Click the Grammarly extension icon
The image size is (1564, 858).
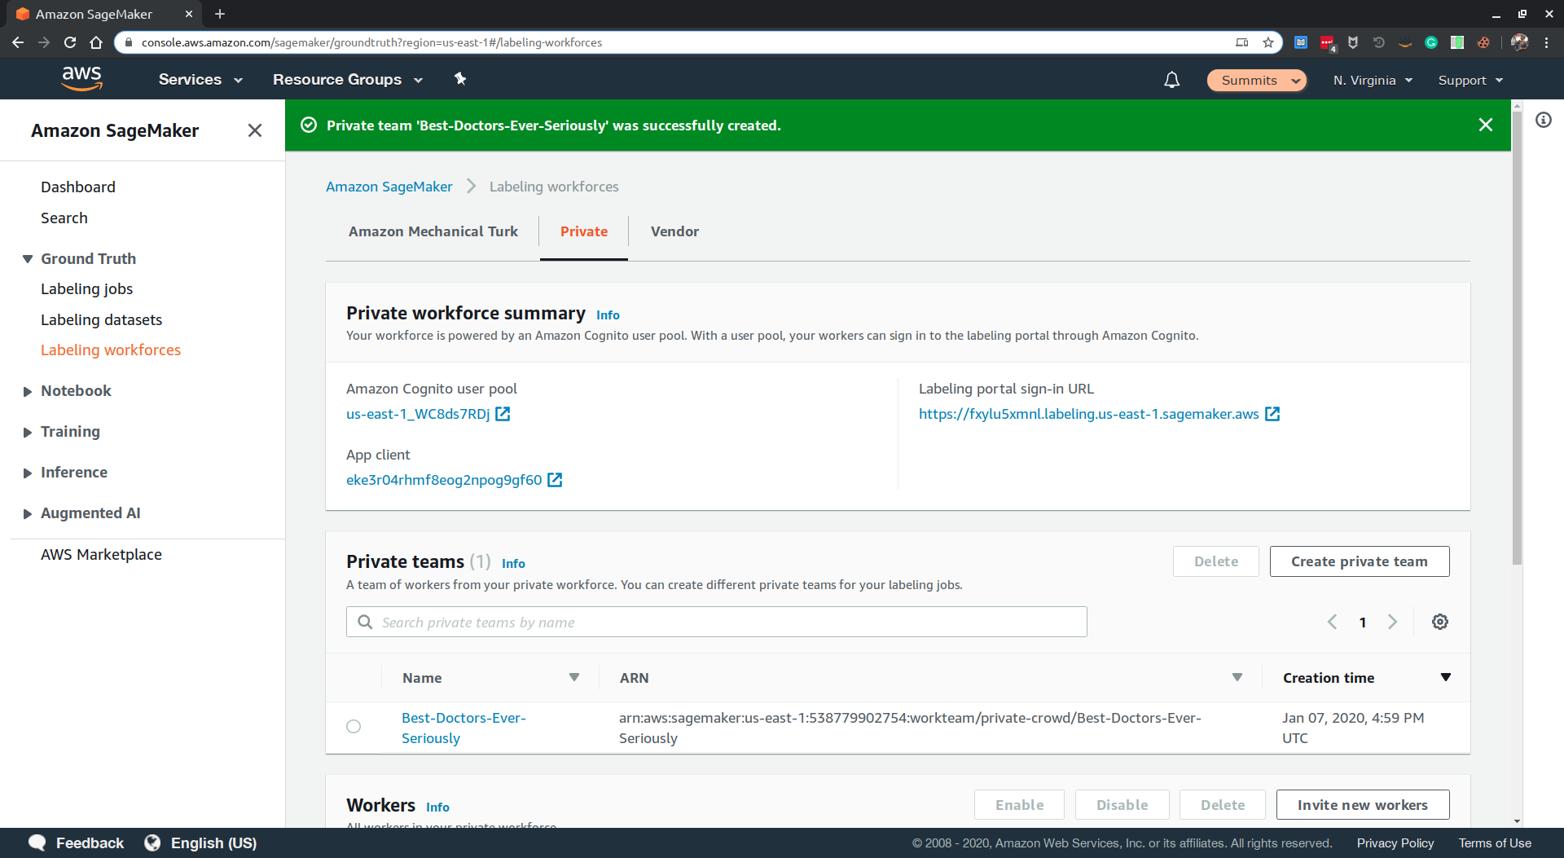1431,42
